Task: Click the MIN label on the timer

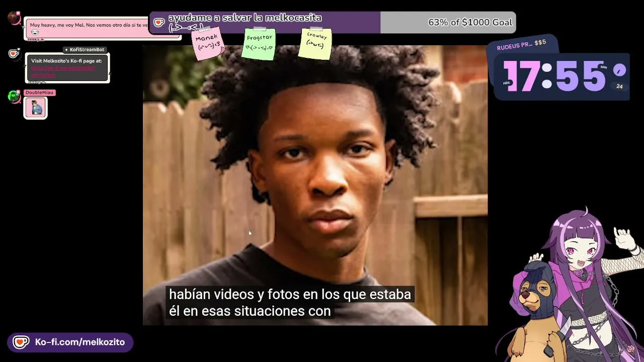Action: [x=604, y=67]
